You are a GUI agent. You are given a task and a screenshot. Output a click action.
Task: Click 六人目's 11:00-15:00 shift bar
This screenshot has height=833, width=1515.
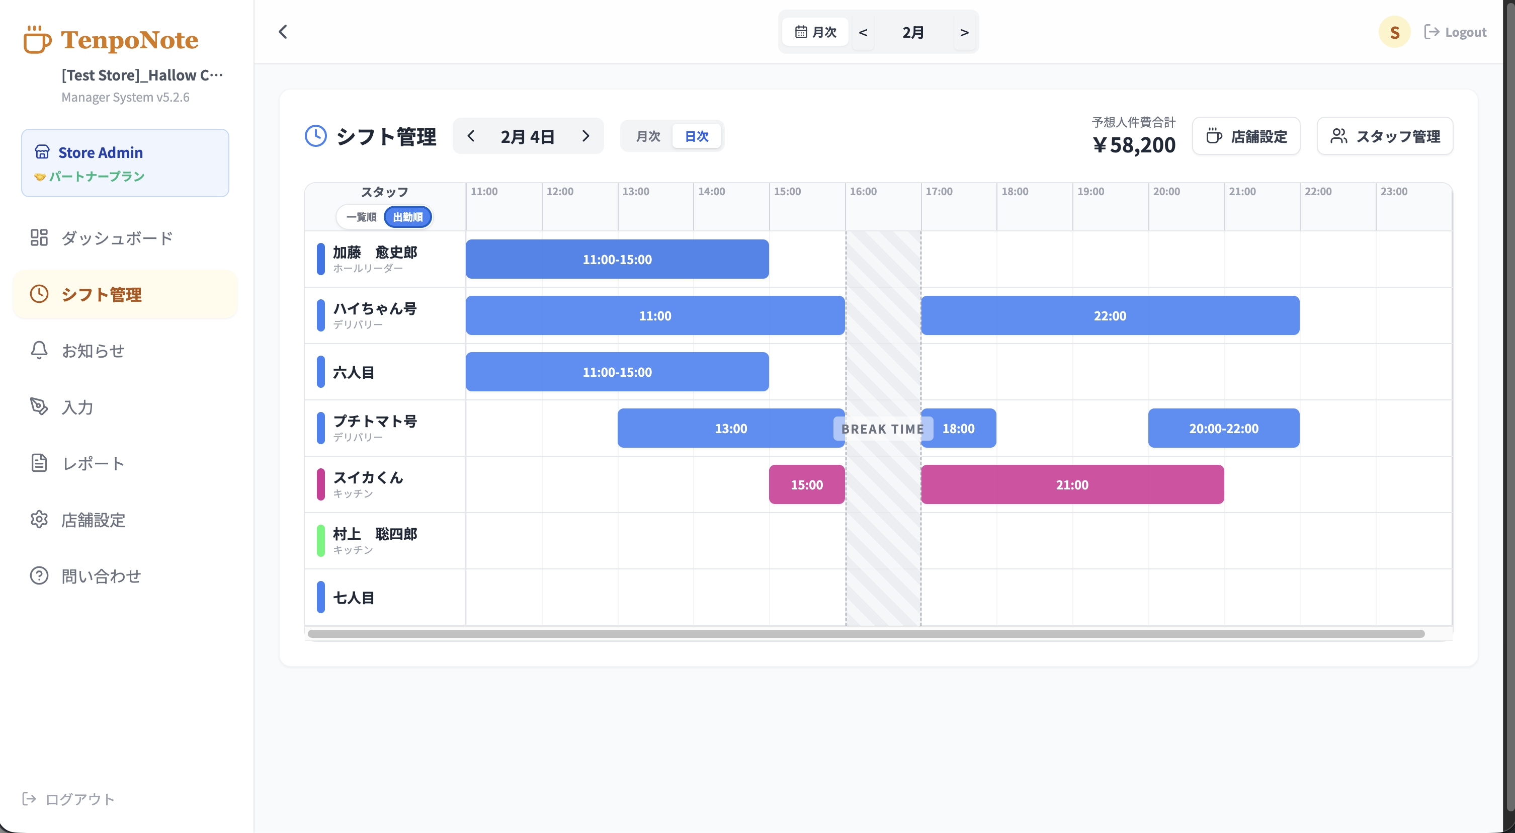(617, 372)
